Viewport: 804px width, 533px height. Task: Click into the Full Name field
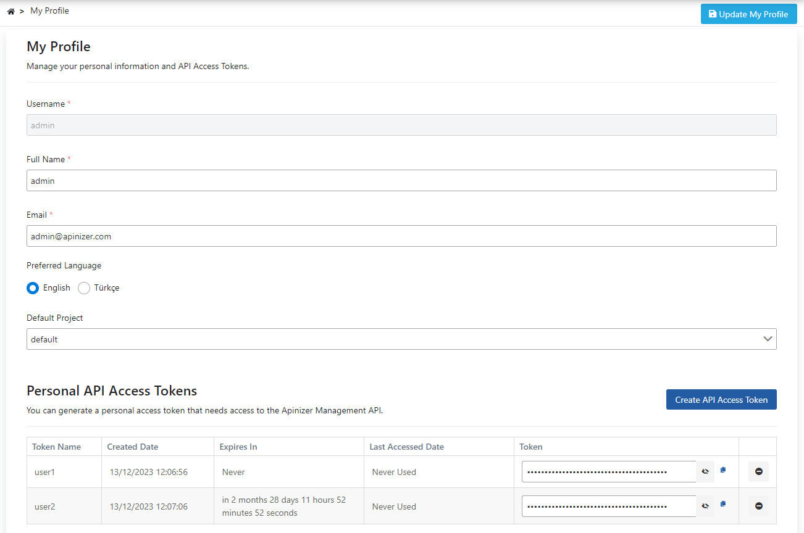[401, 181]
